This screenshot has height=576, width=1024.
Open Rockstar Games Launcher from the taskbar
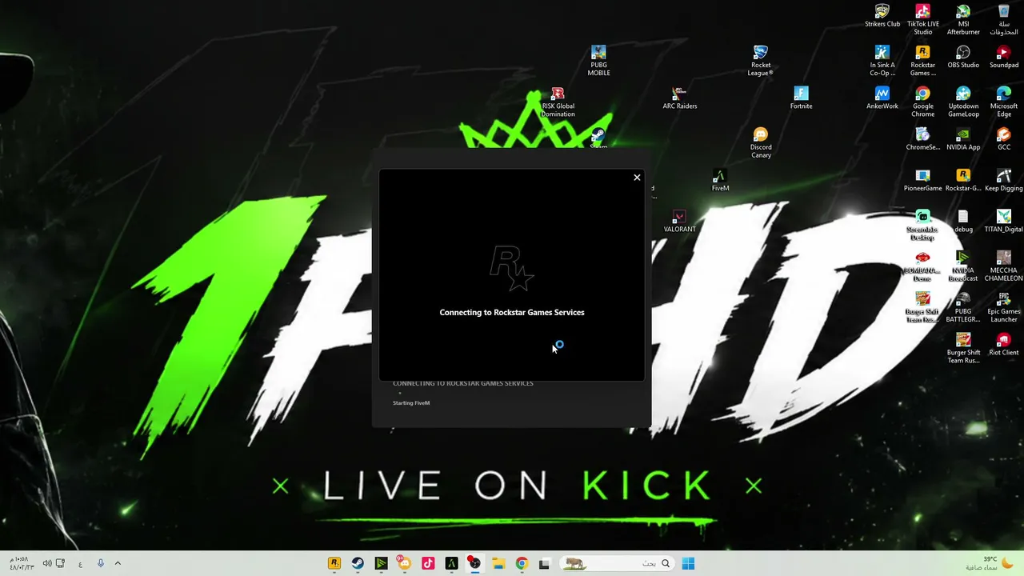(x=334, y=563)
